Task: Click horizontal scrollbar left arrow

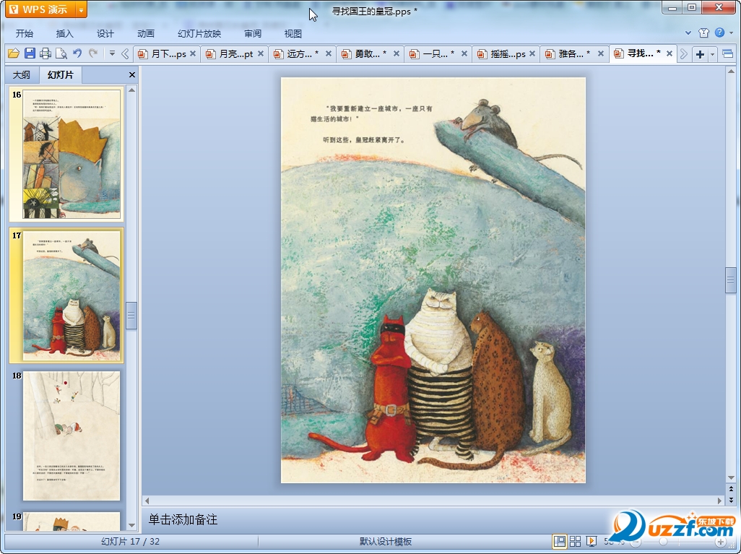Action: [x=147, y=501]
